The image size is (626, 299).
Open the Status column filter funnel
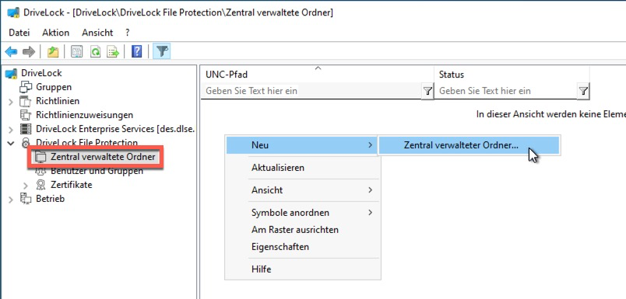(x=583, y=91)
